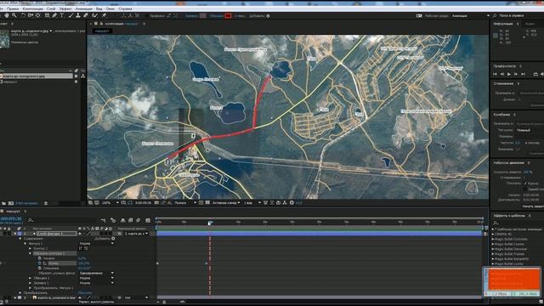Select the Rectangle shape tool

47,15
